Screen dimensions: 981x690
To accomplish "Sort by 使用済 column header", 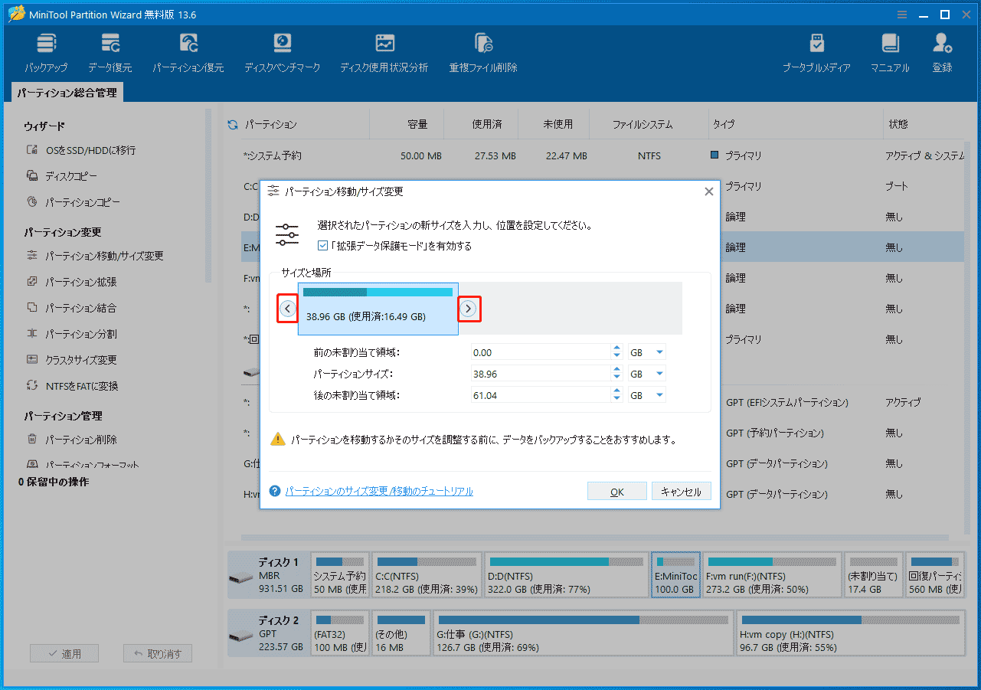I will 487,124.
